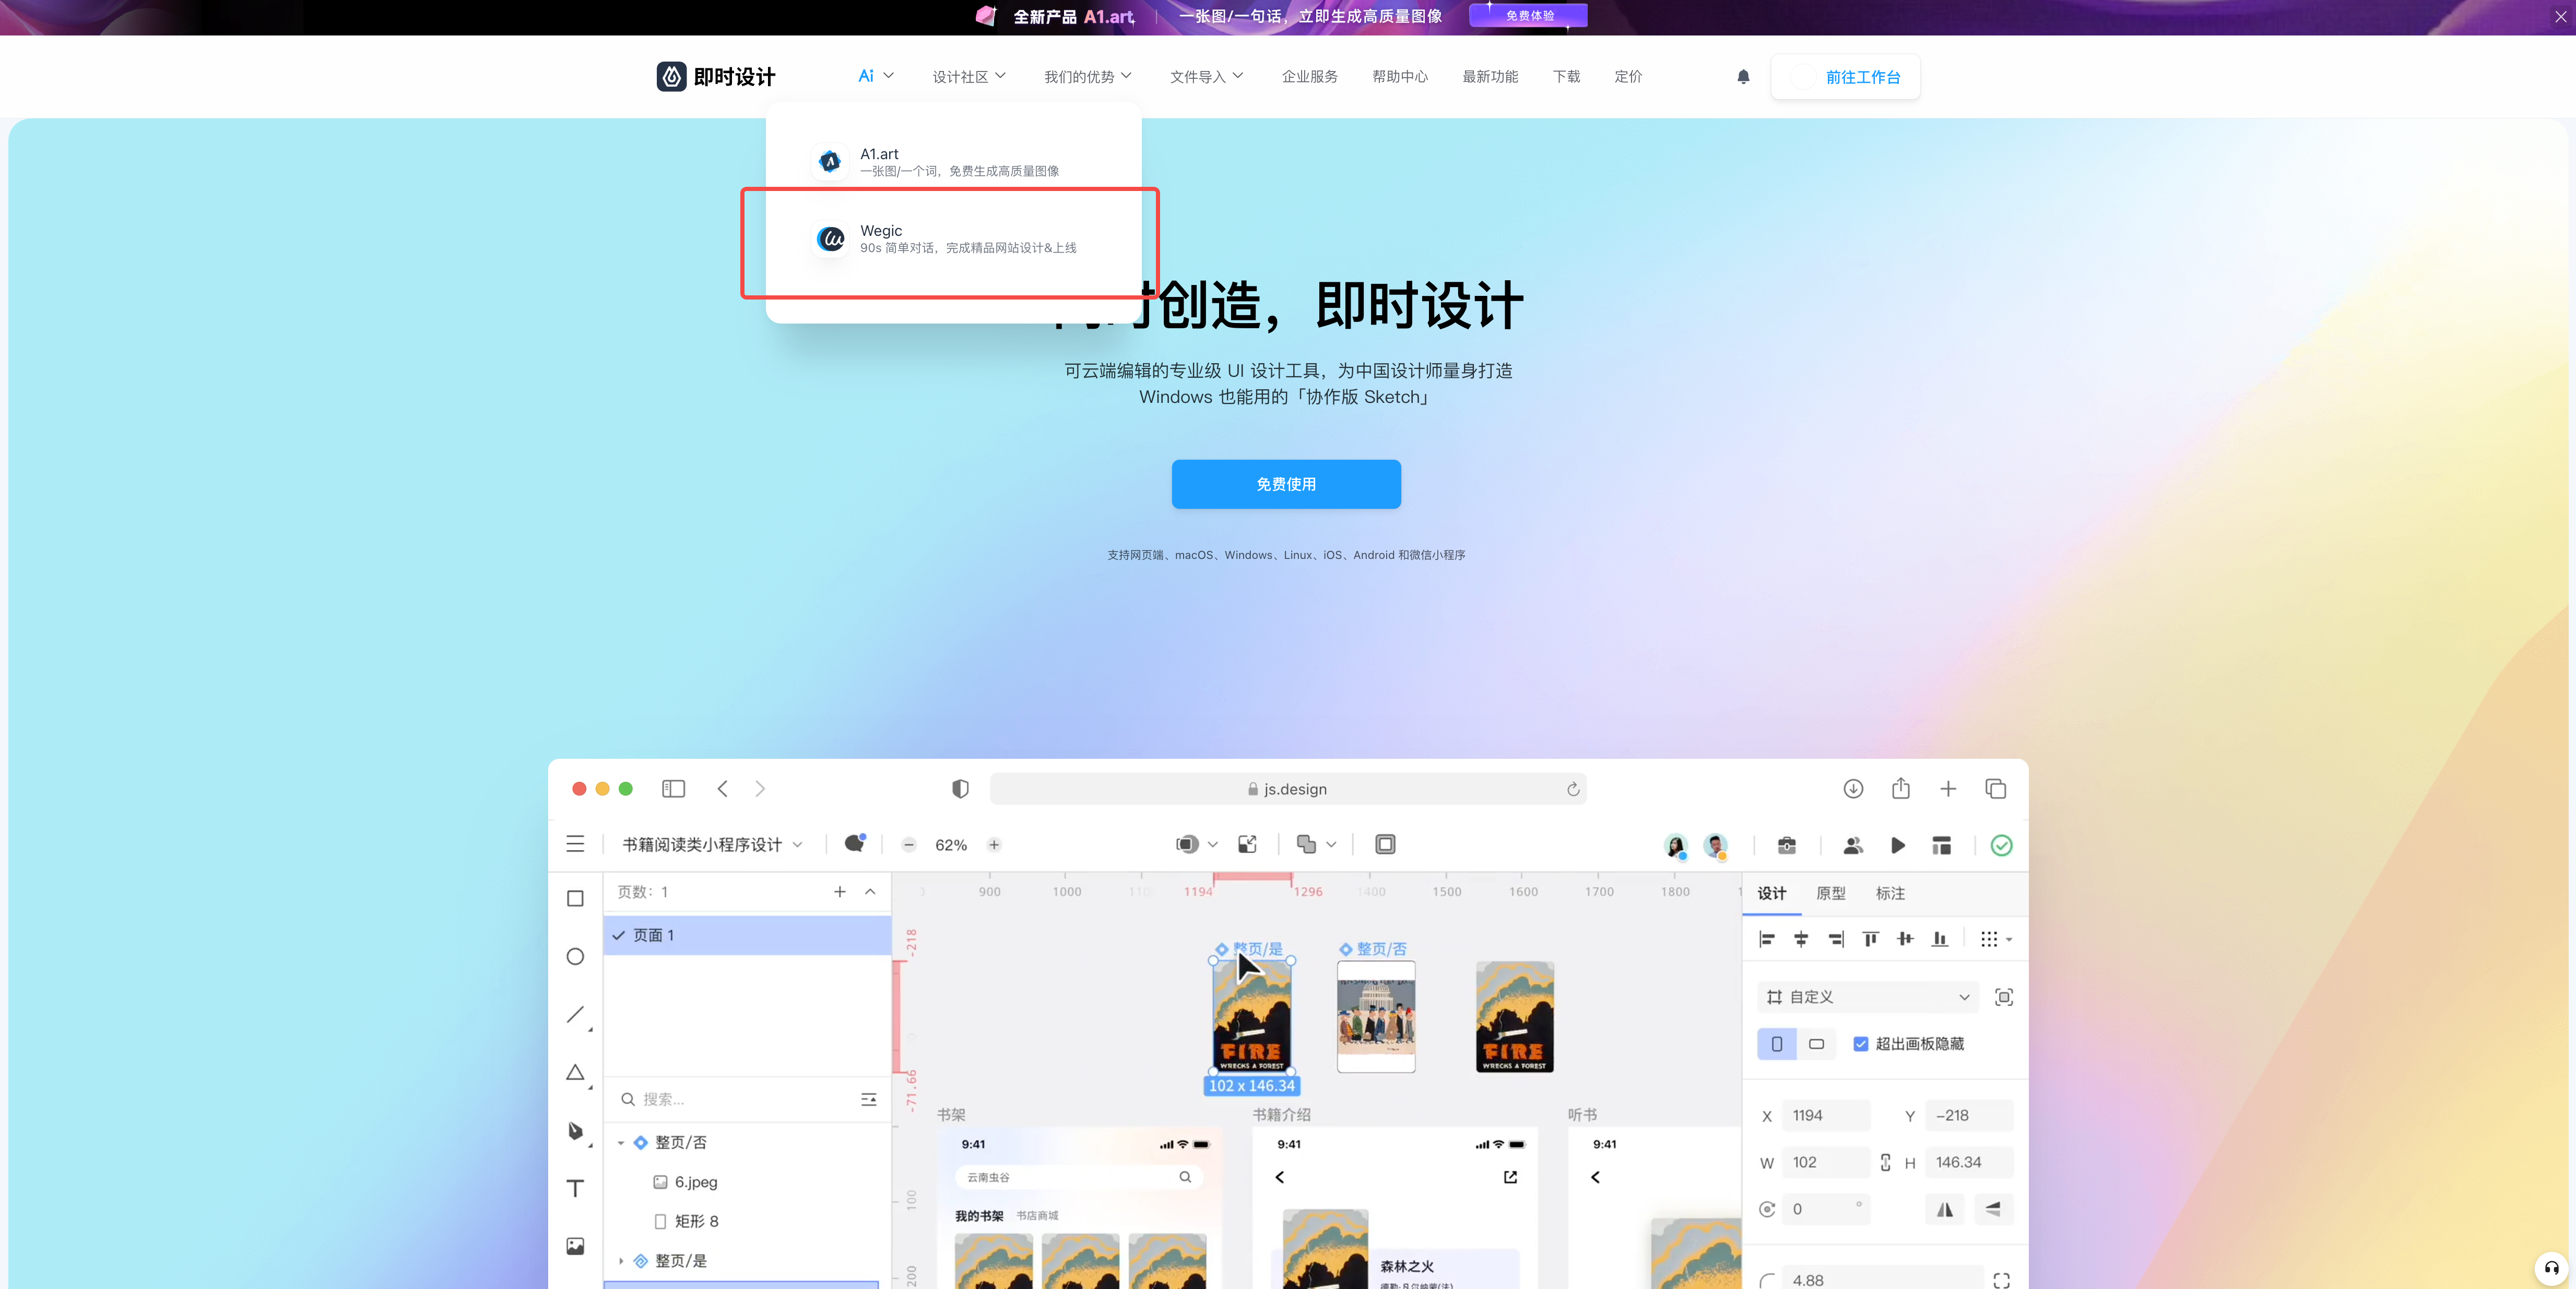Select landscape orientation toggle
The height and width of the screenshot is (1289, 2576).
(x=1816, y=1043)
